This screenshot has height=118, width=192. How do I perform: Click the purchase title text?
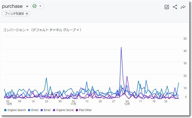[x=12, y=6]
